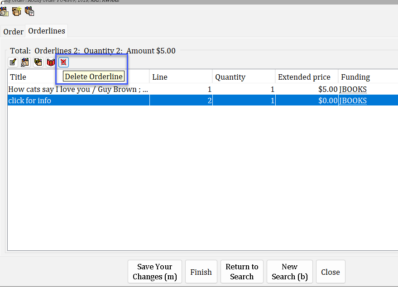Click the orderlines toolbar icon left of the red book
This screenshot has height=287, width=398.
click(38, 62)
